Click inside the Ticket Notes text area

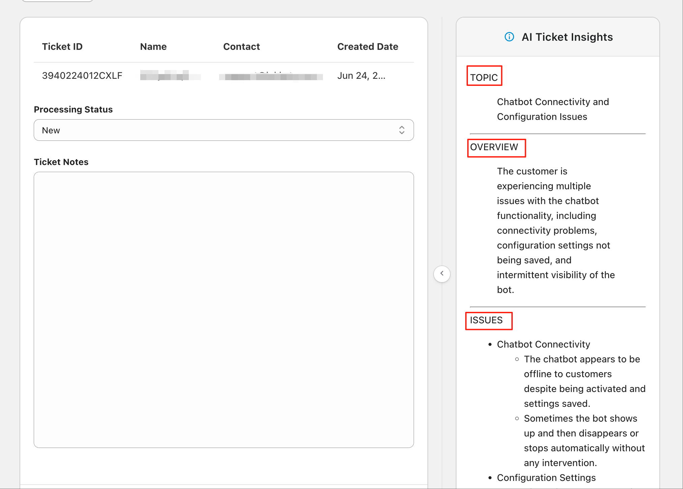pyautogui.click(x=223, y=309)
